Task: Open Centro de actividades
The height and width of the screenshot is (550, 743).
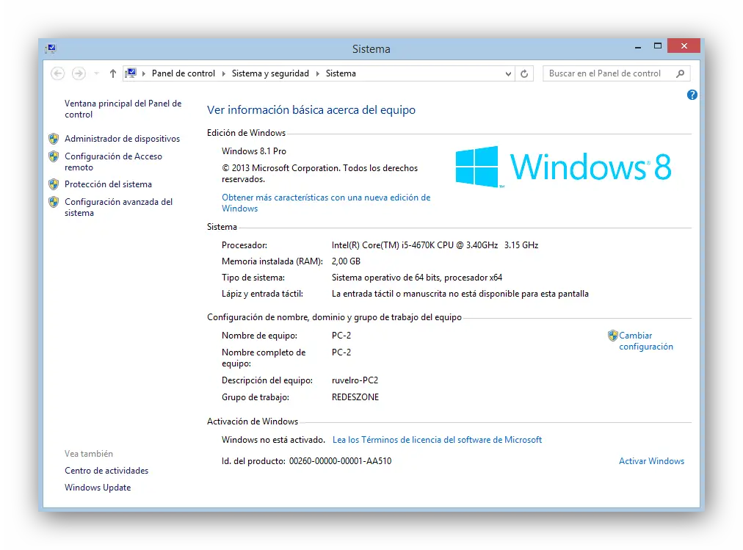Action: click(x=106, y=471)
